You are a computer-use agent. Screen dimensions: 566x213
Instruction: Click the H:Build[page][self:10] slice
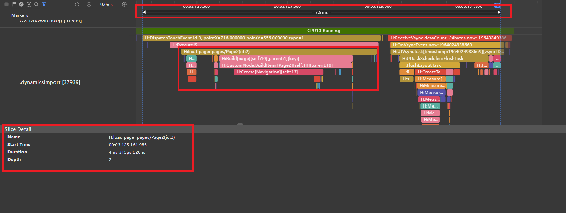coord(285,59)
